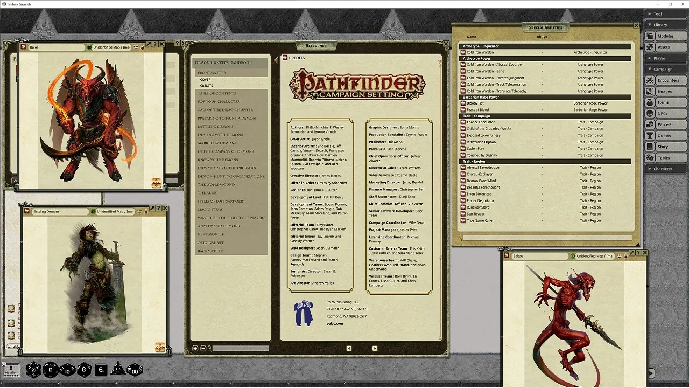Image resolution: width=689 pixels, height=388 pixels.
Task: Toggle the lock icon on Balor window
Action: click(x=143, y=47)
